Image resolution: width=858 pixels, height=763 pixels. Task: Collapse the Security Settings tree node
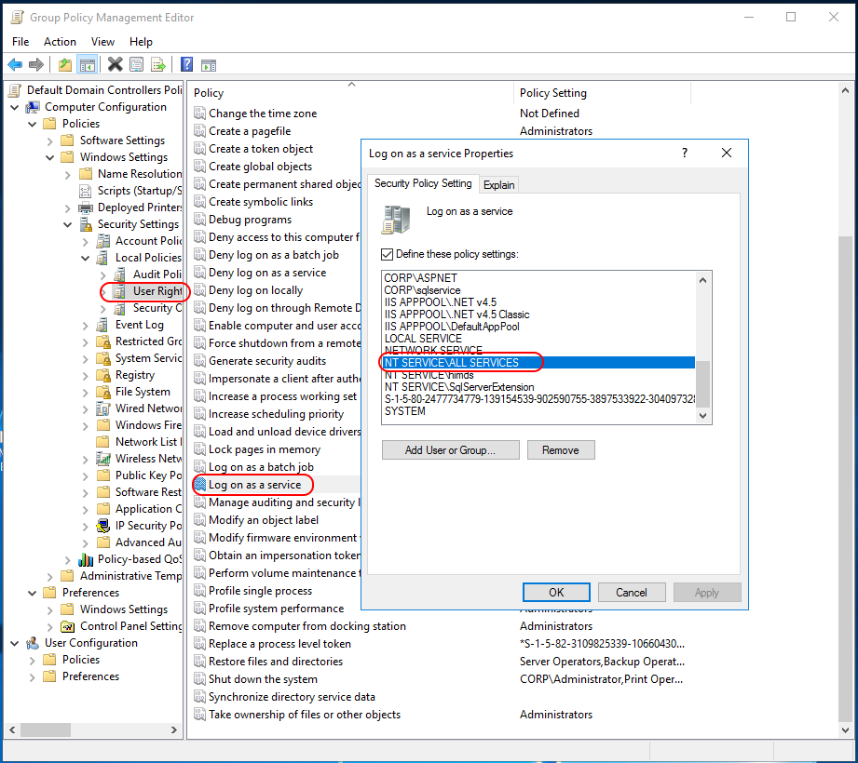click(68, 224)
